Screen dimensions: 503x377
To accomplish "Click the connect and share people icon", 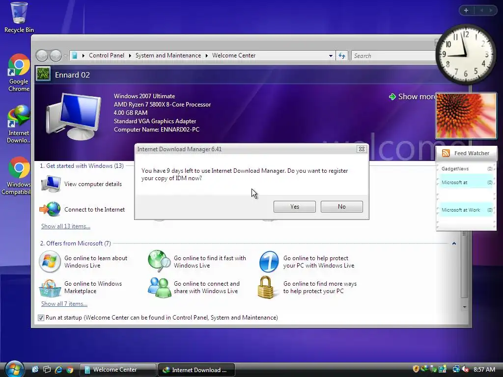I will pos(159,288).
